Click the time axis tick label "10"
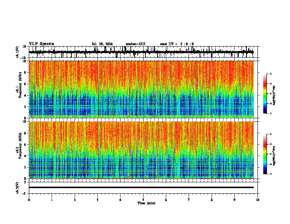Image resolution: width=290 pixels, height=224 pixels. pyautogui.click(x=257, y=200)
